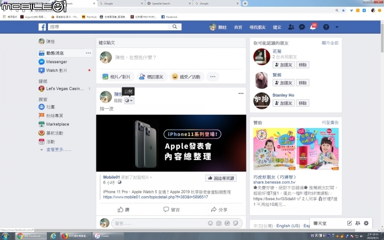Image resolution: width=384 pixels, height=240 pixels.
Task: Click 顯示全部 in friend suggestions
Action: click(330, 43)
